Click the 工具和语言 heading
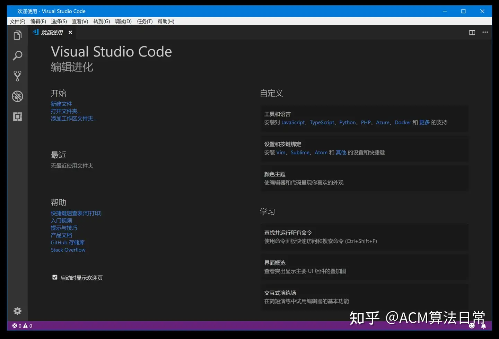The width and height of the screenshot is (499, 339). (x=277, y=114)
